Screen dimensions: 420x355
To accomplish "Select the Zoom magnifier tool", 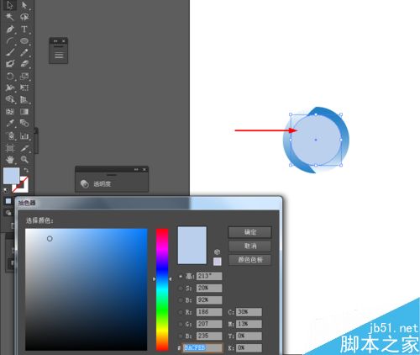I will (x=24, y=160).
